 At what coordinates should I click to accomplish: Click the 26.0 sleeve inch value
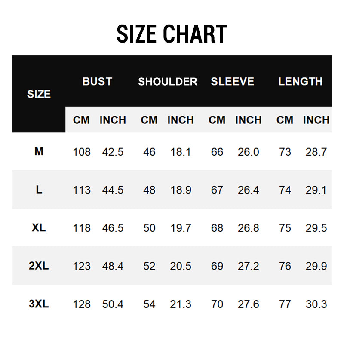(249, 152)
